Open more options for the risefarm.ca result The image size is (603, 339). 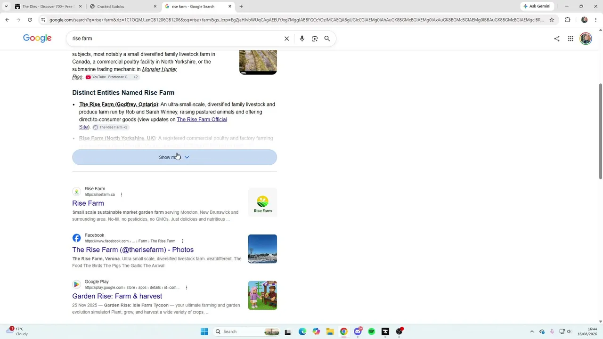coord(121,194)
